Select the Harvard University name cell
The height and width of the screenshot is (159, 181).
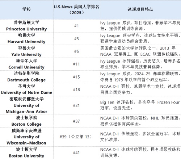click(x=26, y=38)
